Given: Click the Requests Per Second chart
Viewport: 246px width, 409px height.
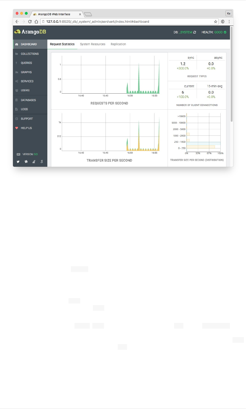Looking at the screenshot, I should point(111,75).
